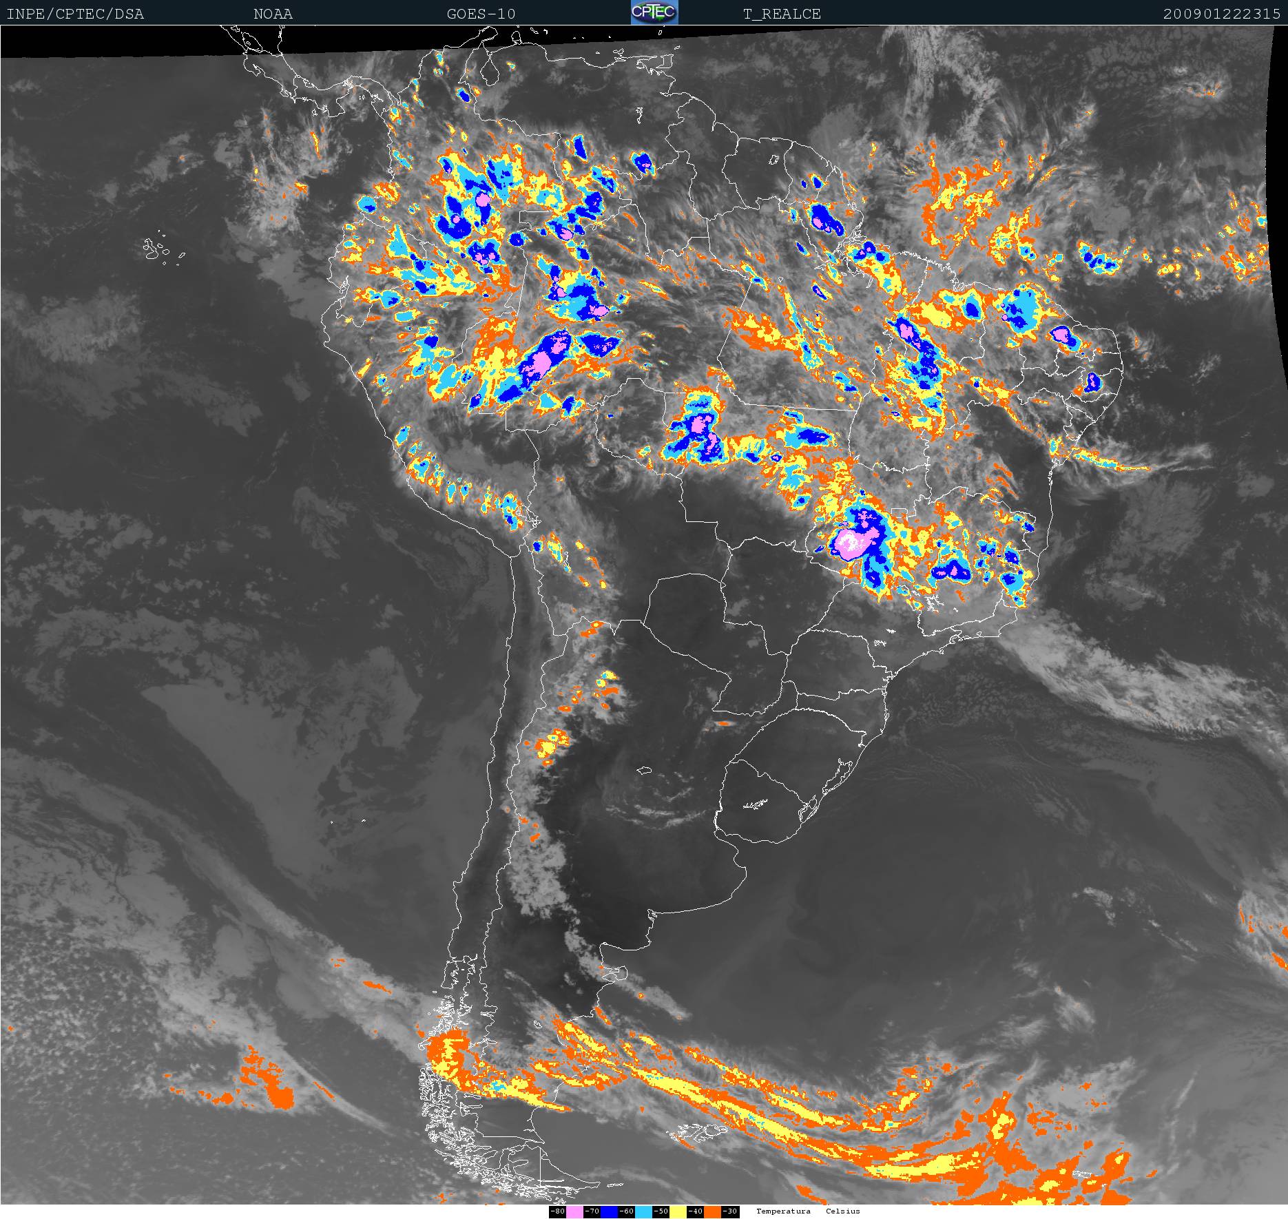Click the Temperatura legend label
This screenshot has width=1288, height=1219.
coord(783,1211)
